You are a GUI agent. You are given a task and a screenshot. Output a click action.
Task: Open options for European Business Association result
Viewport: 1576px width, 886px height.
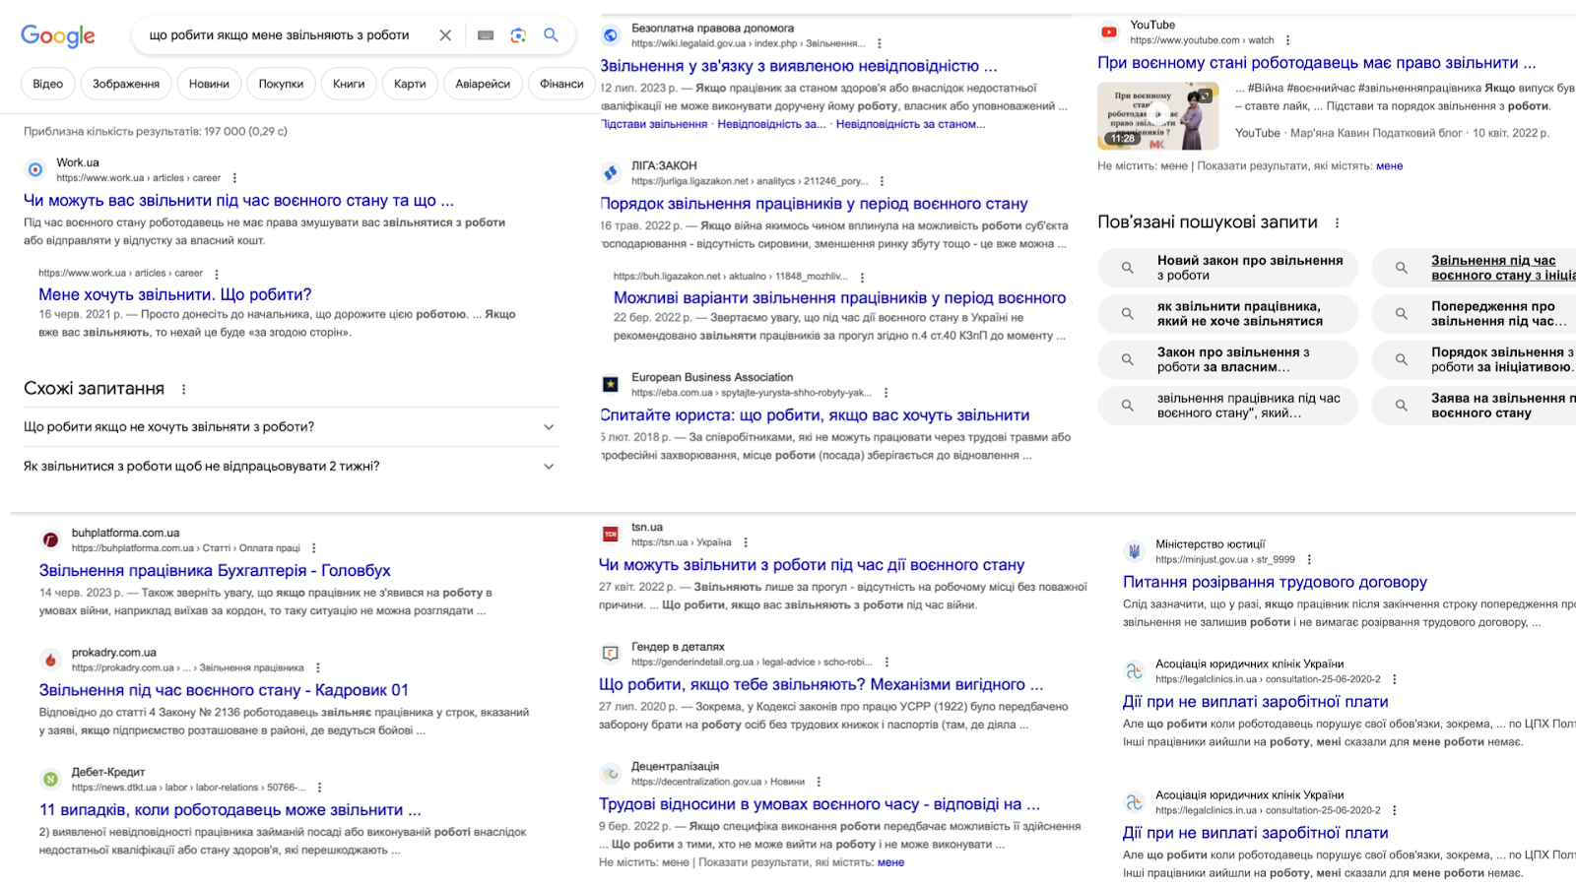886,393
